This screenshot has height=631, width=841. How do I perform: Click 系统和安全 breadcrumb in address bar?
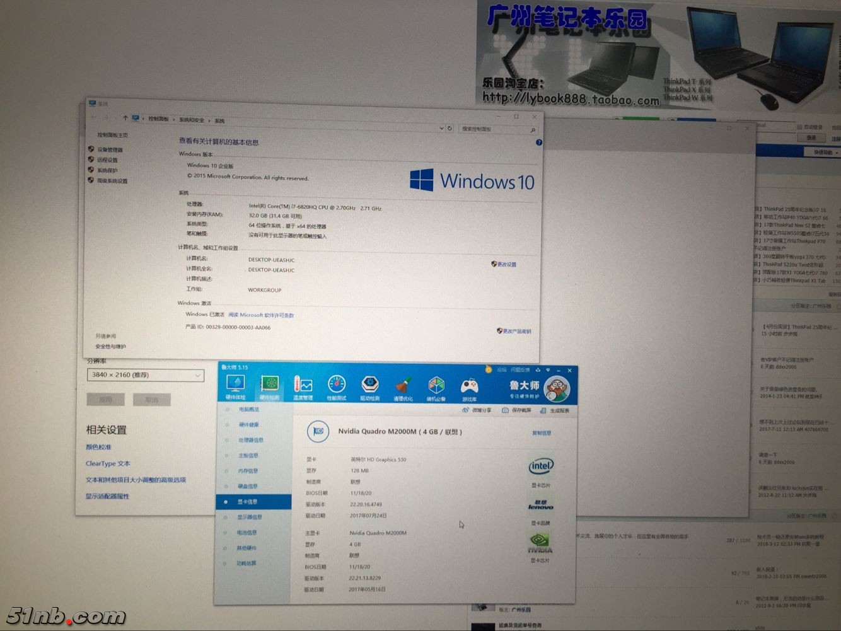tap(191, 120)
